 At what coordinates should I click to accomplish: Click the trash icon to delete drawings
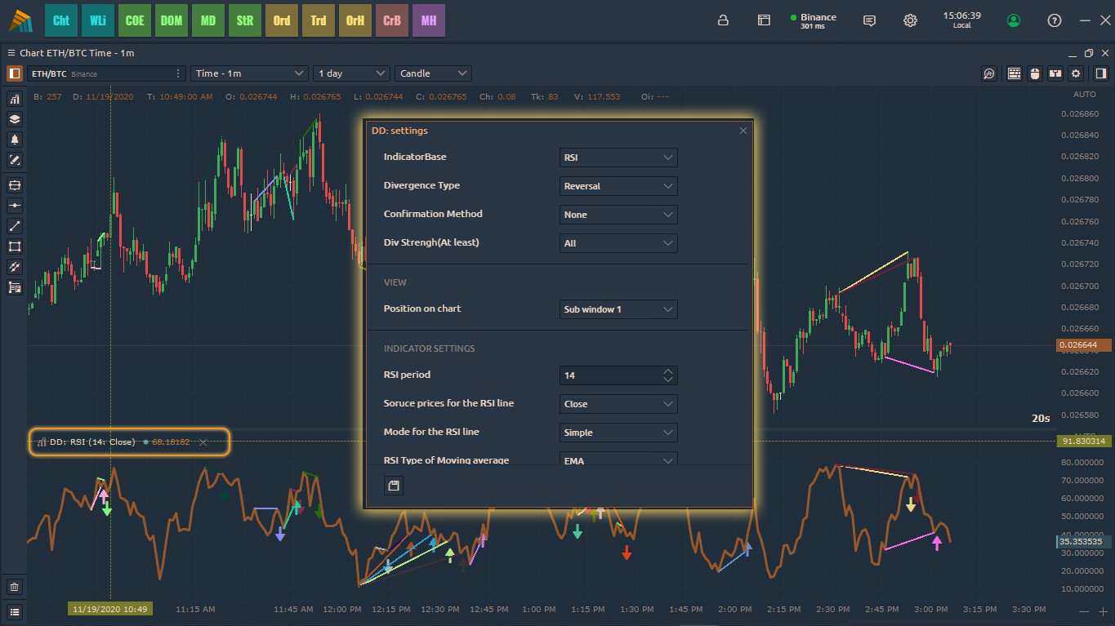tap(15, 587)
